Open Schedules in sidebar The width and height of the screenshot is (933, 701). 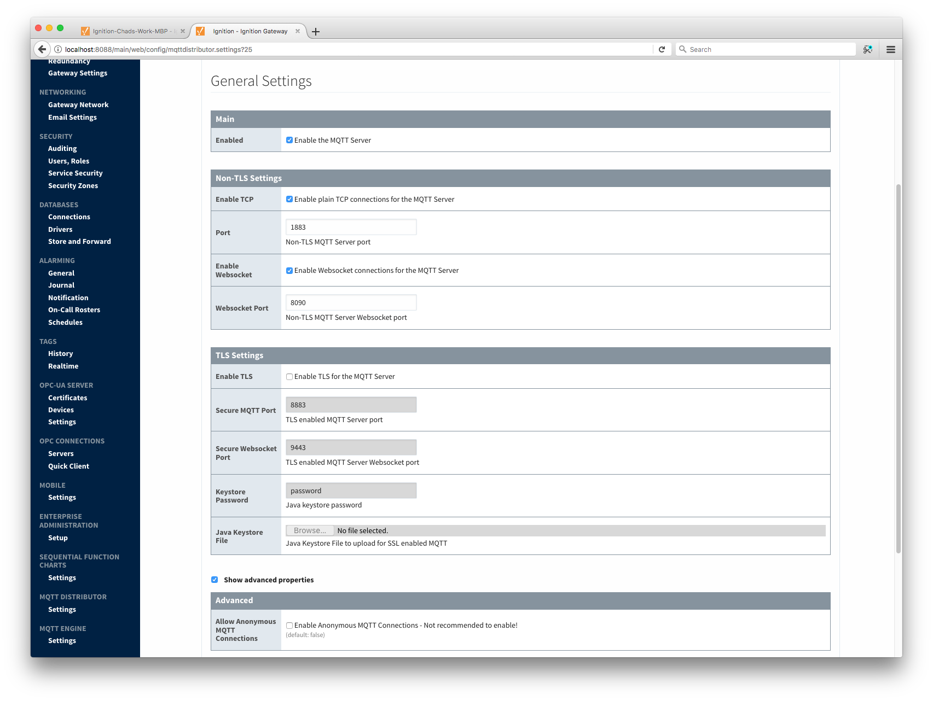(65, 322)
